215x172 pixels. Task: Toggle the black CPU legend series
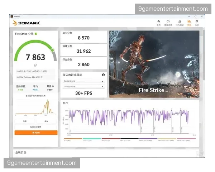click(x=129, y=139)
